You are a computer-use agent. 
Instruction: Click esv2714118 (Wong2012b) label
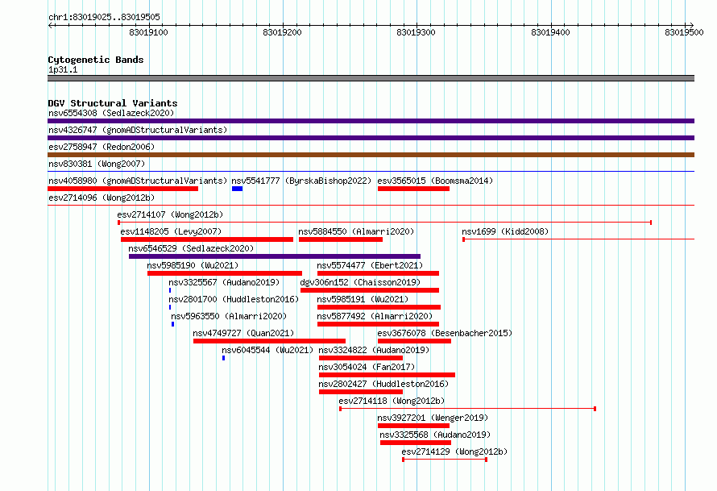pyautogui.click(x=392, y=401)
